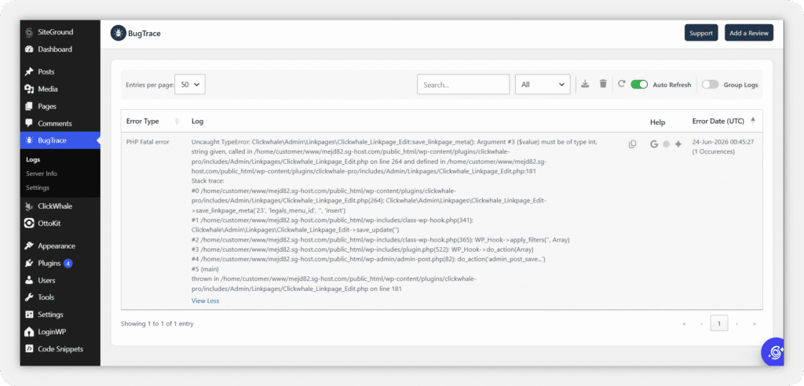The height and width of the screenshot is (386, 804).
Task: Click the Log column header
Action: coord(197,122)
